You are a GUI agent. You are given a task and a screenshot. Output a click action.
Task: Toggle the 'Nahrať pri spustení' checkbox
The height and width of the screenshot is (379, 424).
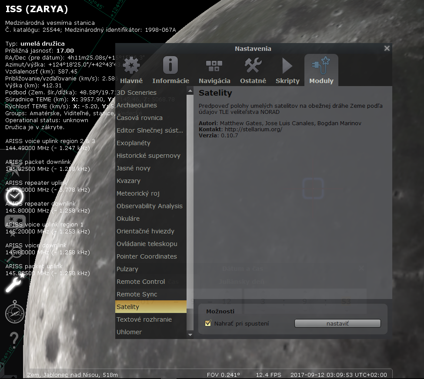[x=208, y=323]
